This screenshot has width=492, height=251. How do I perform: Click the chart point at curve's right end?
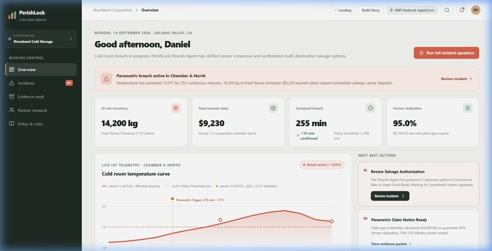click(x=331, y=221)
